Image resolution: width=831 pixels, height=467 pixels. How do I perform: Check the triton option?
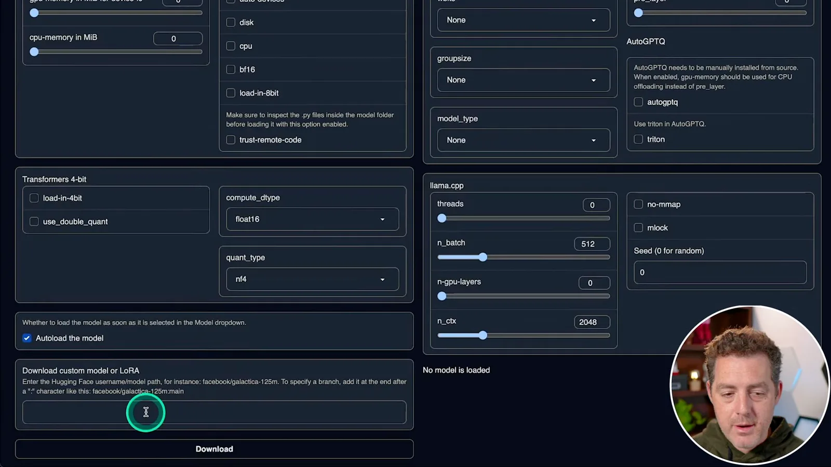[638, 139]
